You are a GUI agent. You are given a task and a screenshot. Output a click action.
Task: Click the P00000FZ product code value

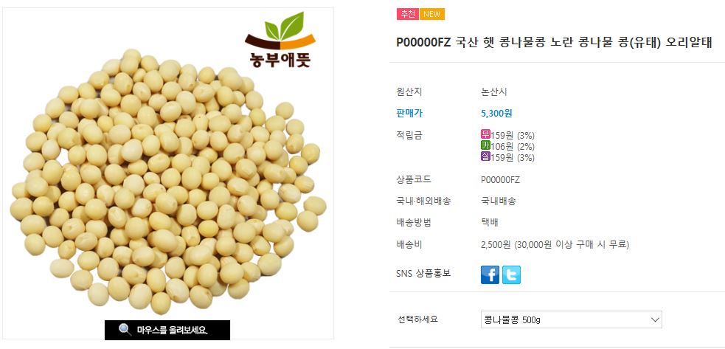(501, 180)
